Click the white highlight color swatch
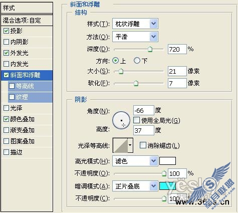The height and width of the screenshot is (213, 238). pyautogui.click(x=167, y=161)
